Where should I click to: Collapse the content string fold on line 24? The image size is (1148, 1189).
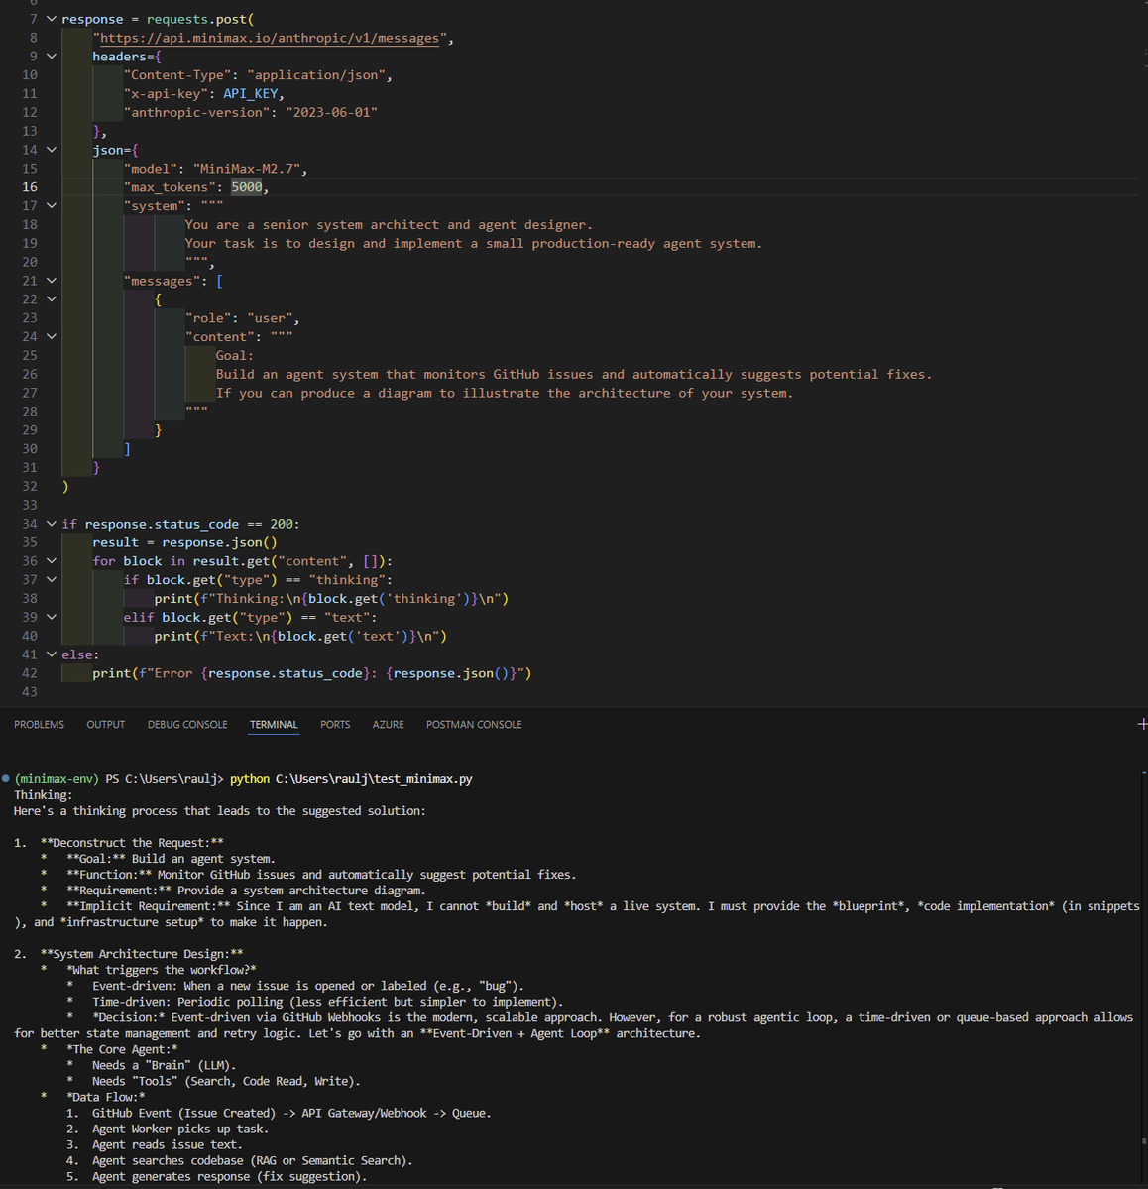point(52,337)
